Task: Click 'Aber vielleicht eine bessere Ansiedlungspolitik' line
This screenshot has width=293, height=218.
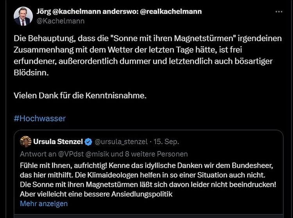Action: coord(96,194)
